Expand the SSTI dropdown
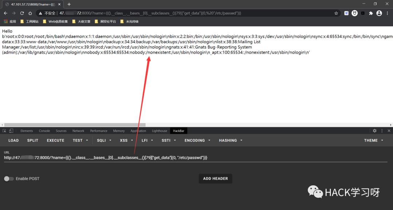 (169, 140)
